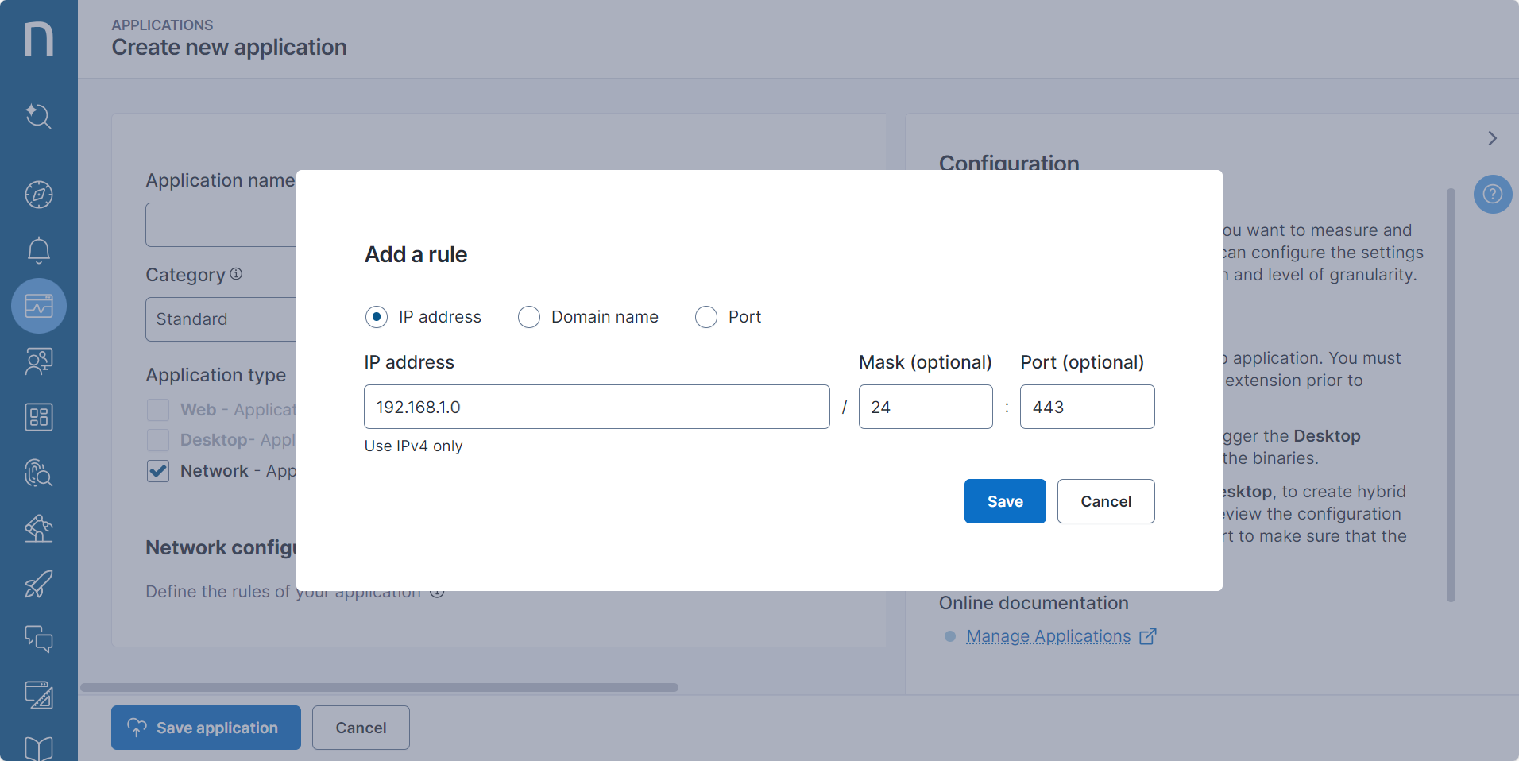Click the sparkle search icon in sidebar
This screenshot has width=1519, height=761.
click(38, 116)
